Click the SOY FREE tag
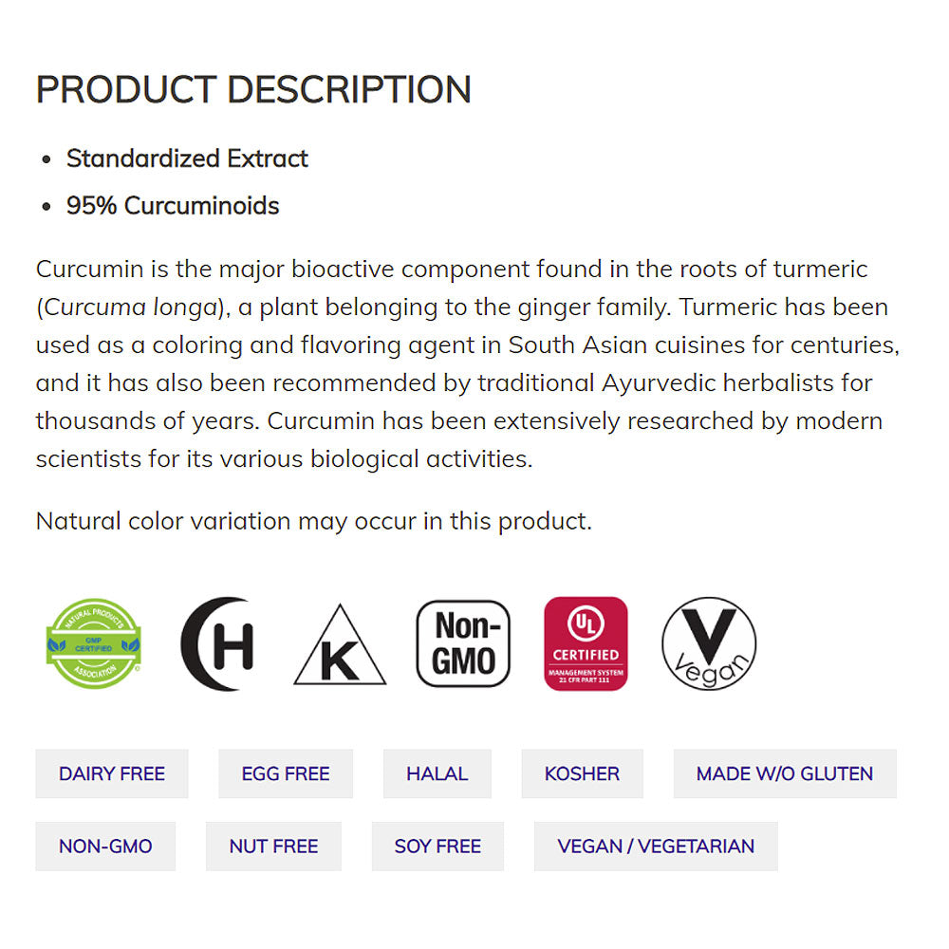 pyautogui.click(x=437, y=846)
